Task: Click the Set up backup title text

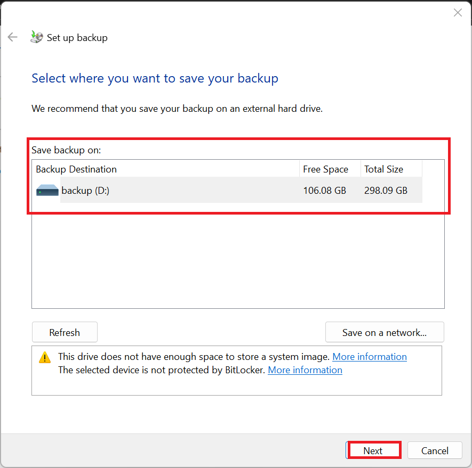Action: 77,38
